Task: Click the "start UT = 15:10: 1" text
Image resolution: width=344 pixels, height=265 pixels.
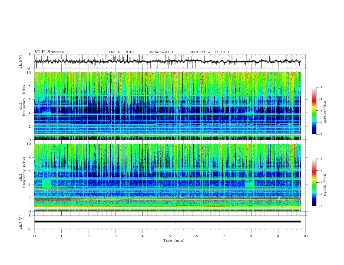Action: coord(210,52)
